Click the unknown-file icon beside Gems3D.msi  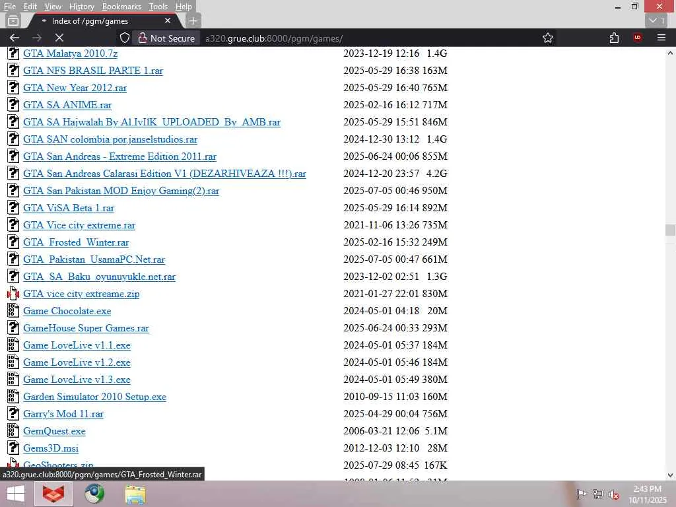[x=13, y=448]
